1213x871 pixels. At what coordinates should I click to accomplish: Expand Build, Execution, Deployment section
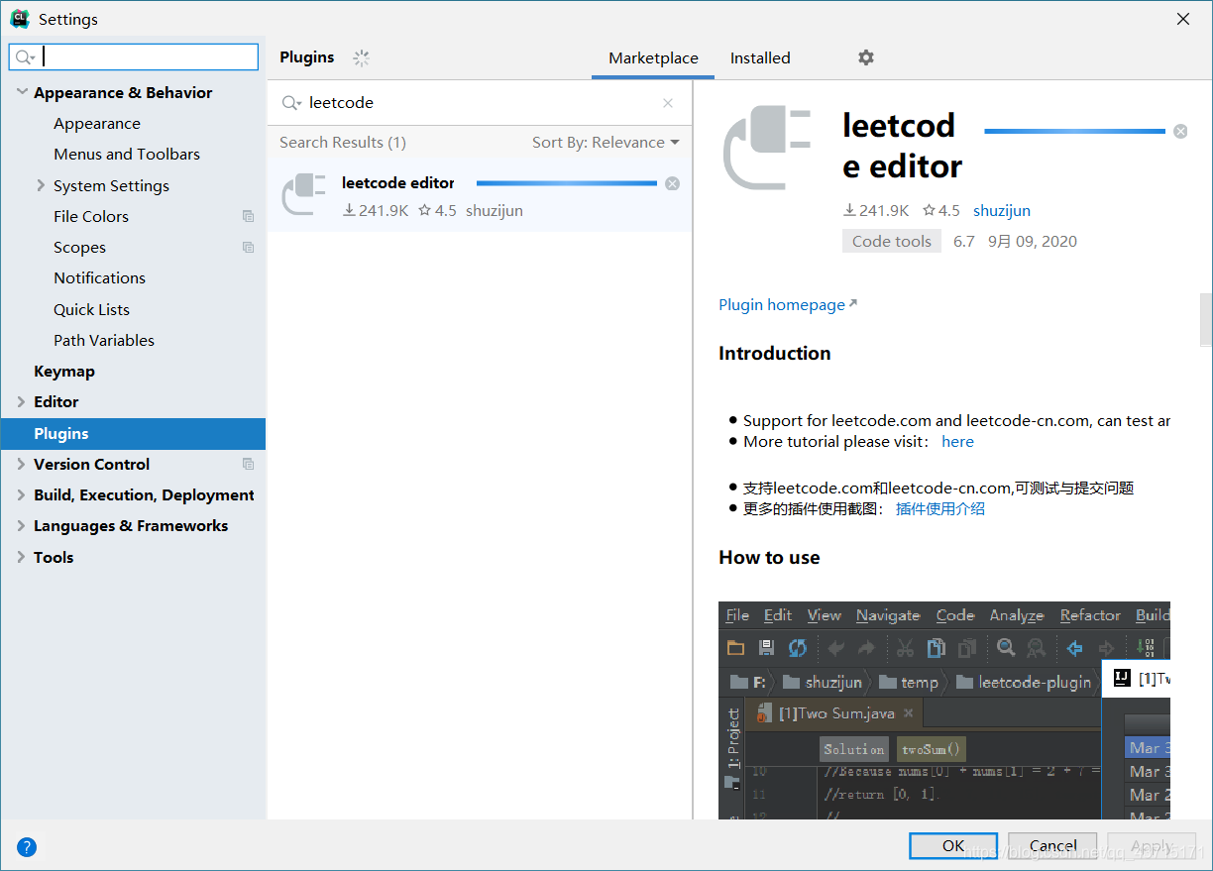point(22,494)
